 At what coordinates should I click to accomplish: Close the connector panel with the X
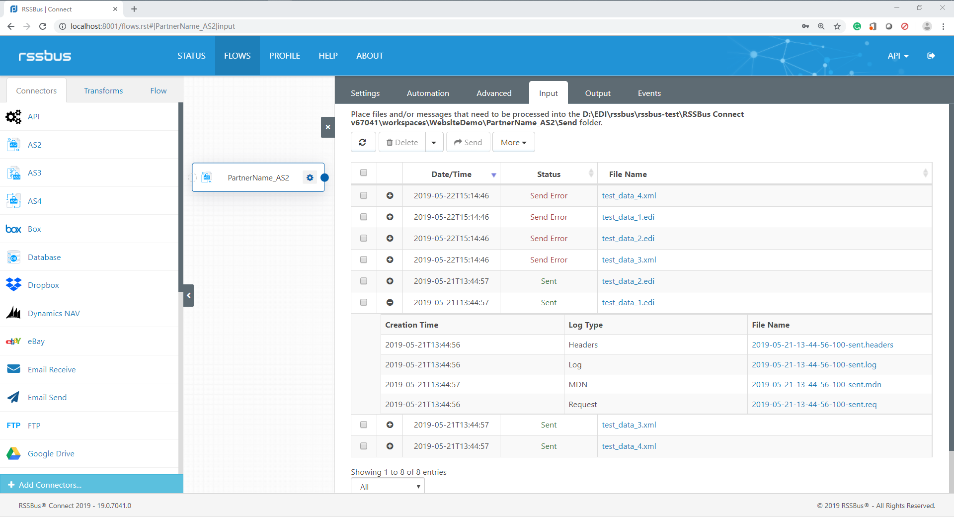327,127
